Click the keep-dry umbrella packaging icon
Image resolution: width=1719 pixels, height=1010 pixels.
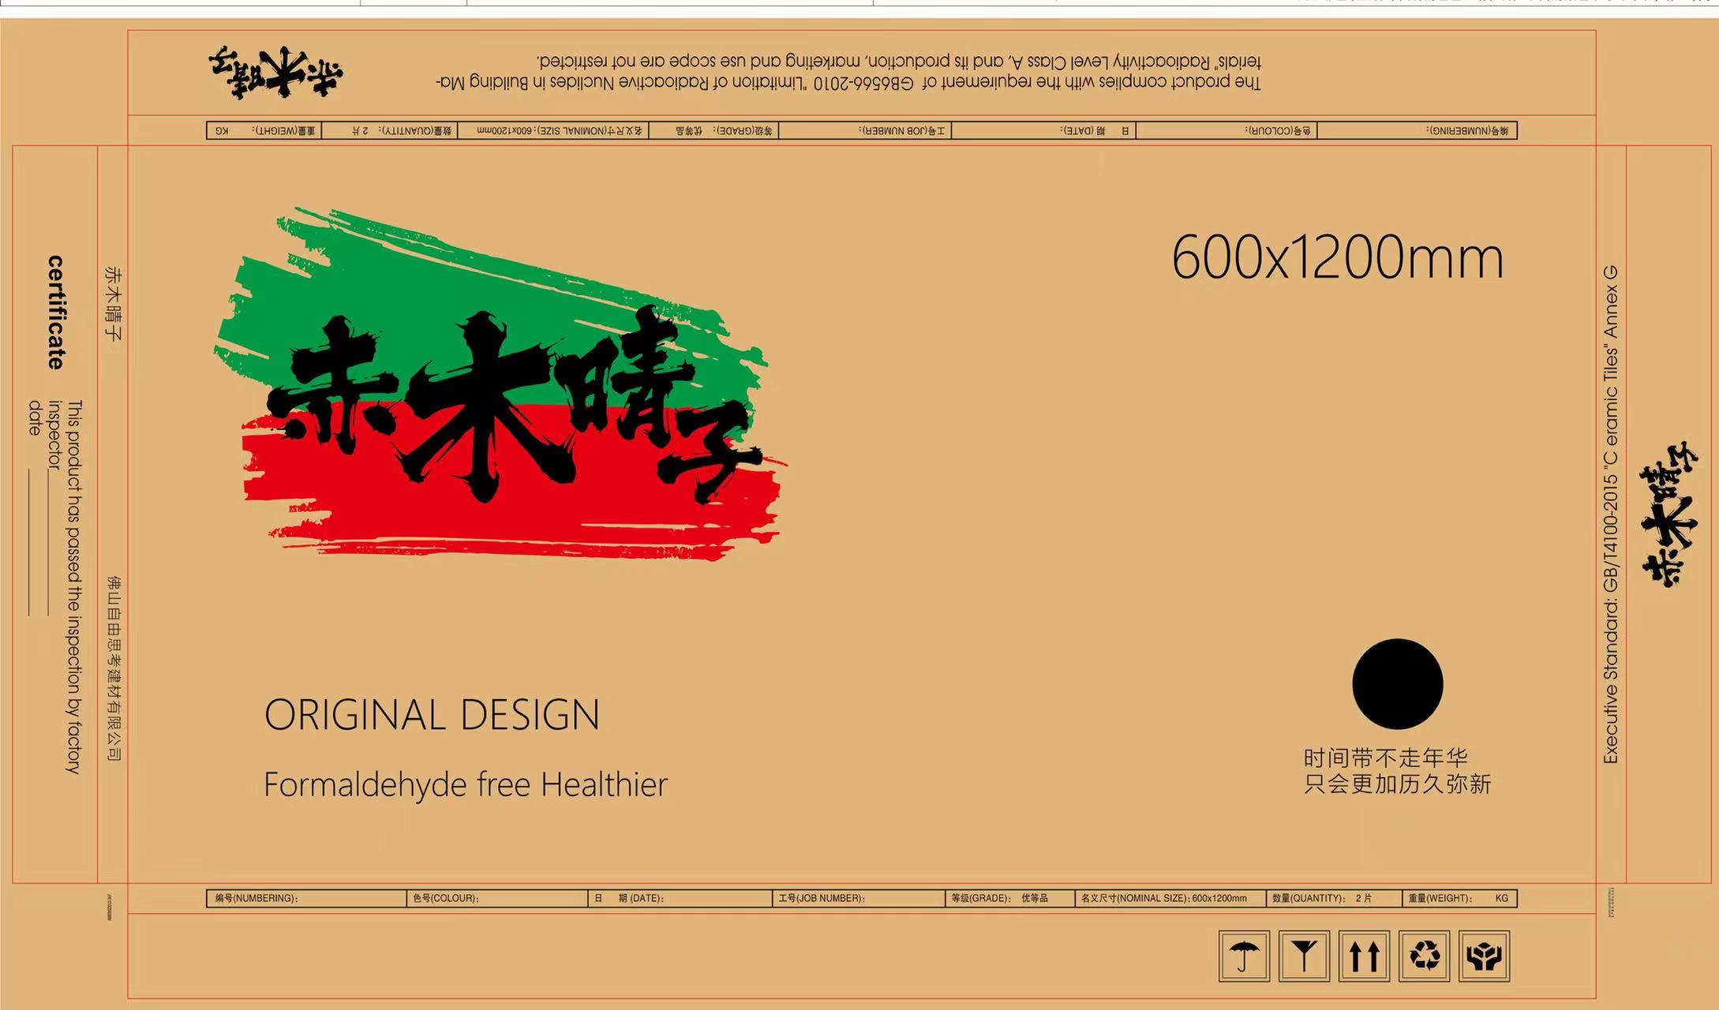tap(1245, 957)
